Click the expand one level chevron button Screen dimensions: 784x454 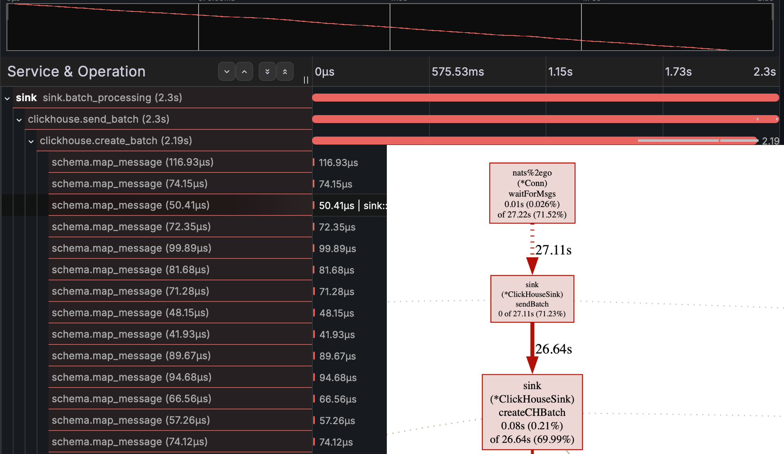pyautogui.click(x=227, y=72)
